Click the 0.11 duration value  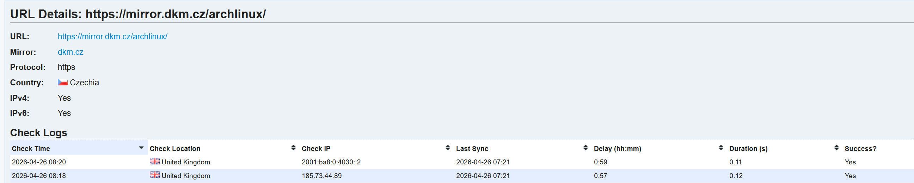pyautogui.click(x=735, y=162)
